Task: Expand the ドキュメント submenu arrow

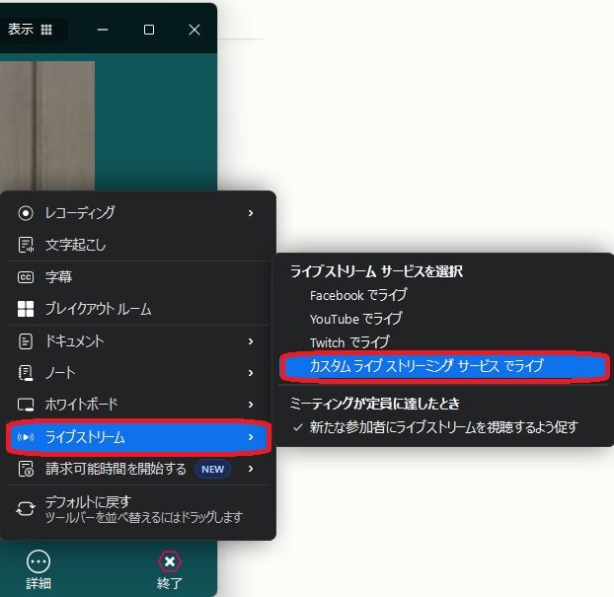Action: coord(251,341)
